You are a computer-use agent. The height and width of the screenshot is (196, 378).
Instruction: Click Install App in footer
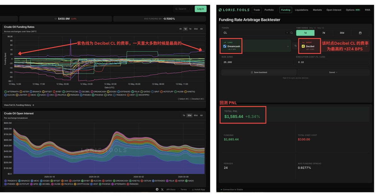pyautogui.click(x=198, y=189)
